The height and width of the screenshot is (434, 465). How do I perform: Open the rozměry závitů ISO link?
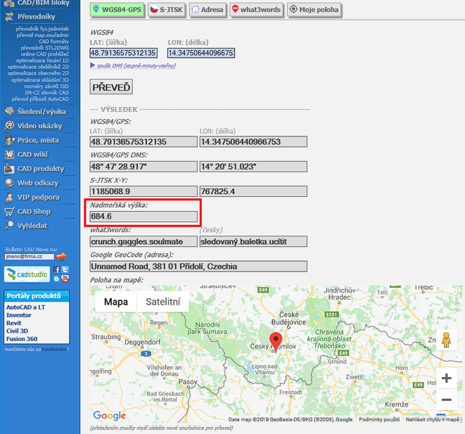pos(46,87)
